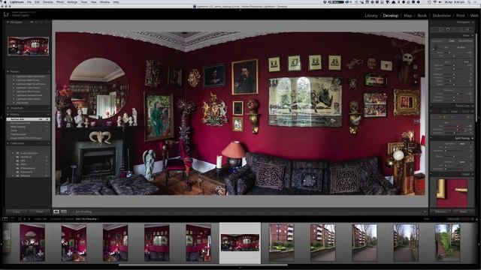Image resolution: width=481 pixels, height=270 pixels.
Task: Expand the Snapshots panel
Action: click(x=8, y=108)
